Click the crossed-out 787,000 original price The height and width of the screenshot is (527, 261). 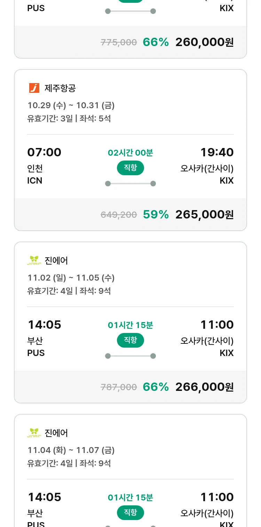pos(119,387)
